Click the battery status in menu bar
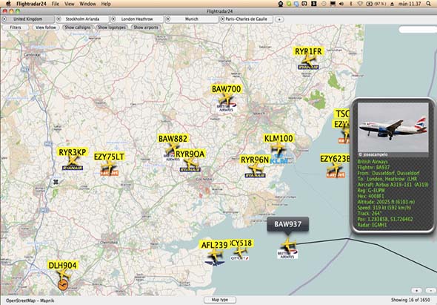Viewport: 437px width, 305px height. [x=376, y=4]
